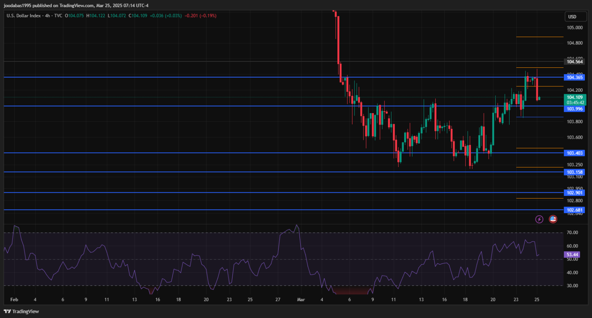Click the Mar label on the time axis

tap(302, 299)
